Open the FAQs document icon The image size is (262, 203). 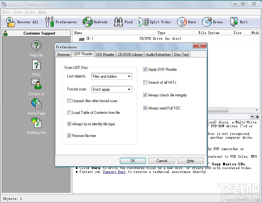[36, 65]
